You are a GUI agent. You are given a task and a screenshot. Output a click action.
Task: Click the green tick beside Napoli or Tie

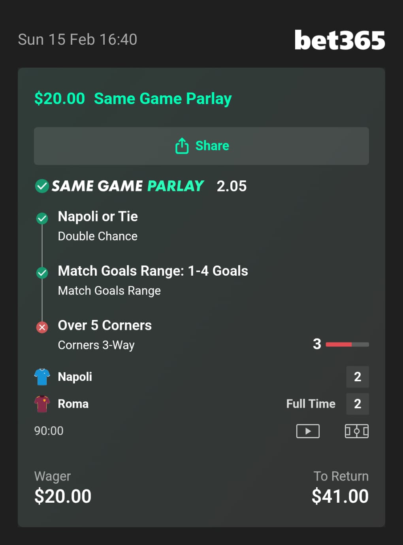click(42, 218)
